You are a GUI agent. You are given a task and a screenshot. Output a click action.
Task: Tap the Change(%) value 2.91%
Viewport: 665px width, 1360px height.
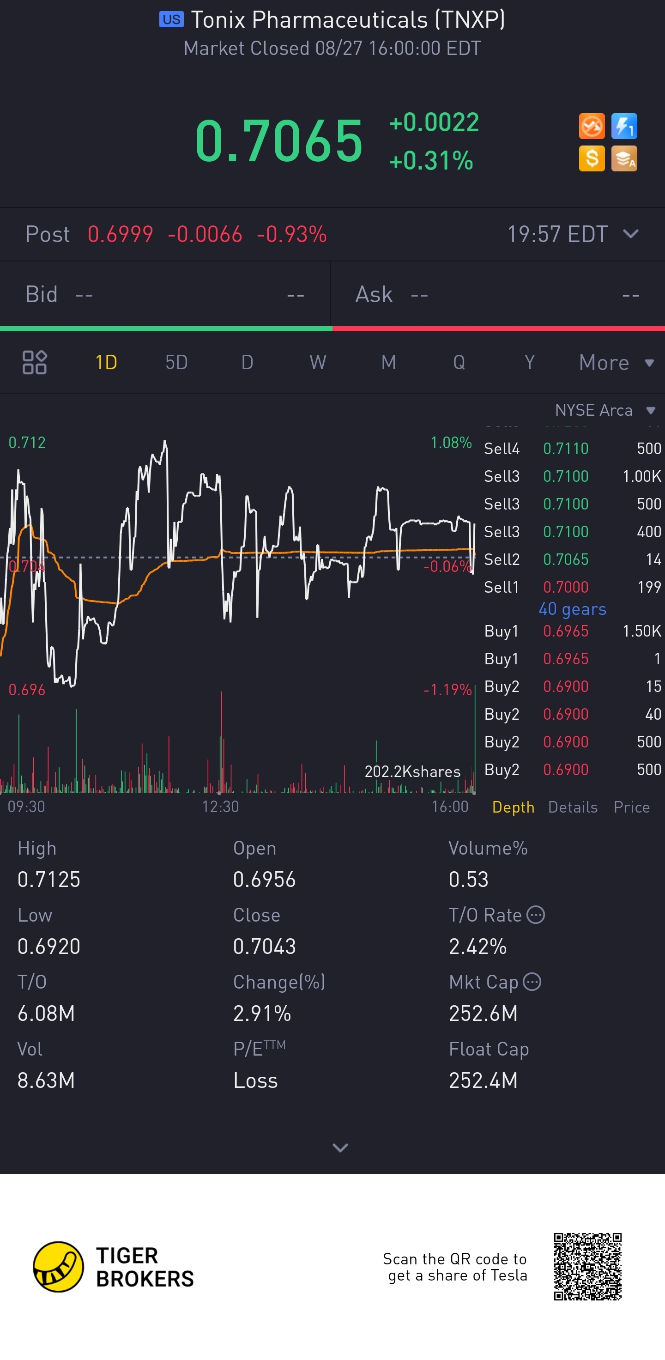tap(262, 1014)
